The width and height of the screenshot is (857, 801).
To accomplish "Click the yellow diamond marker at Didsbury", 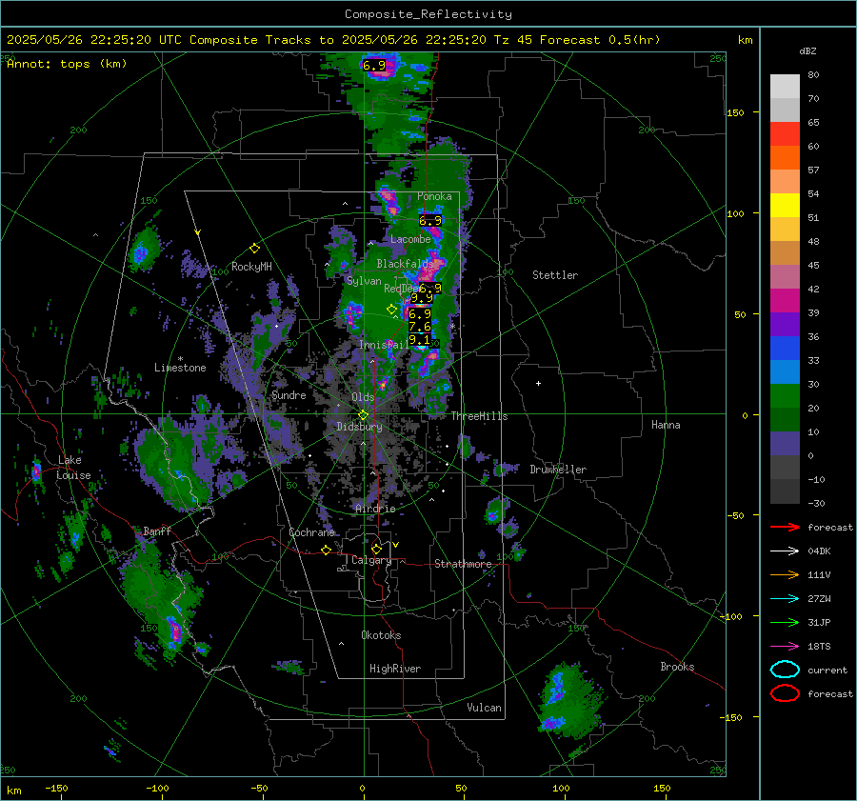I will 364,415.
